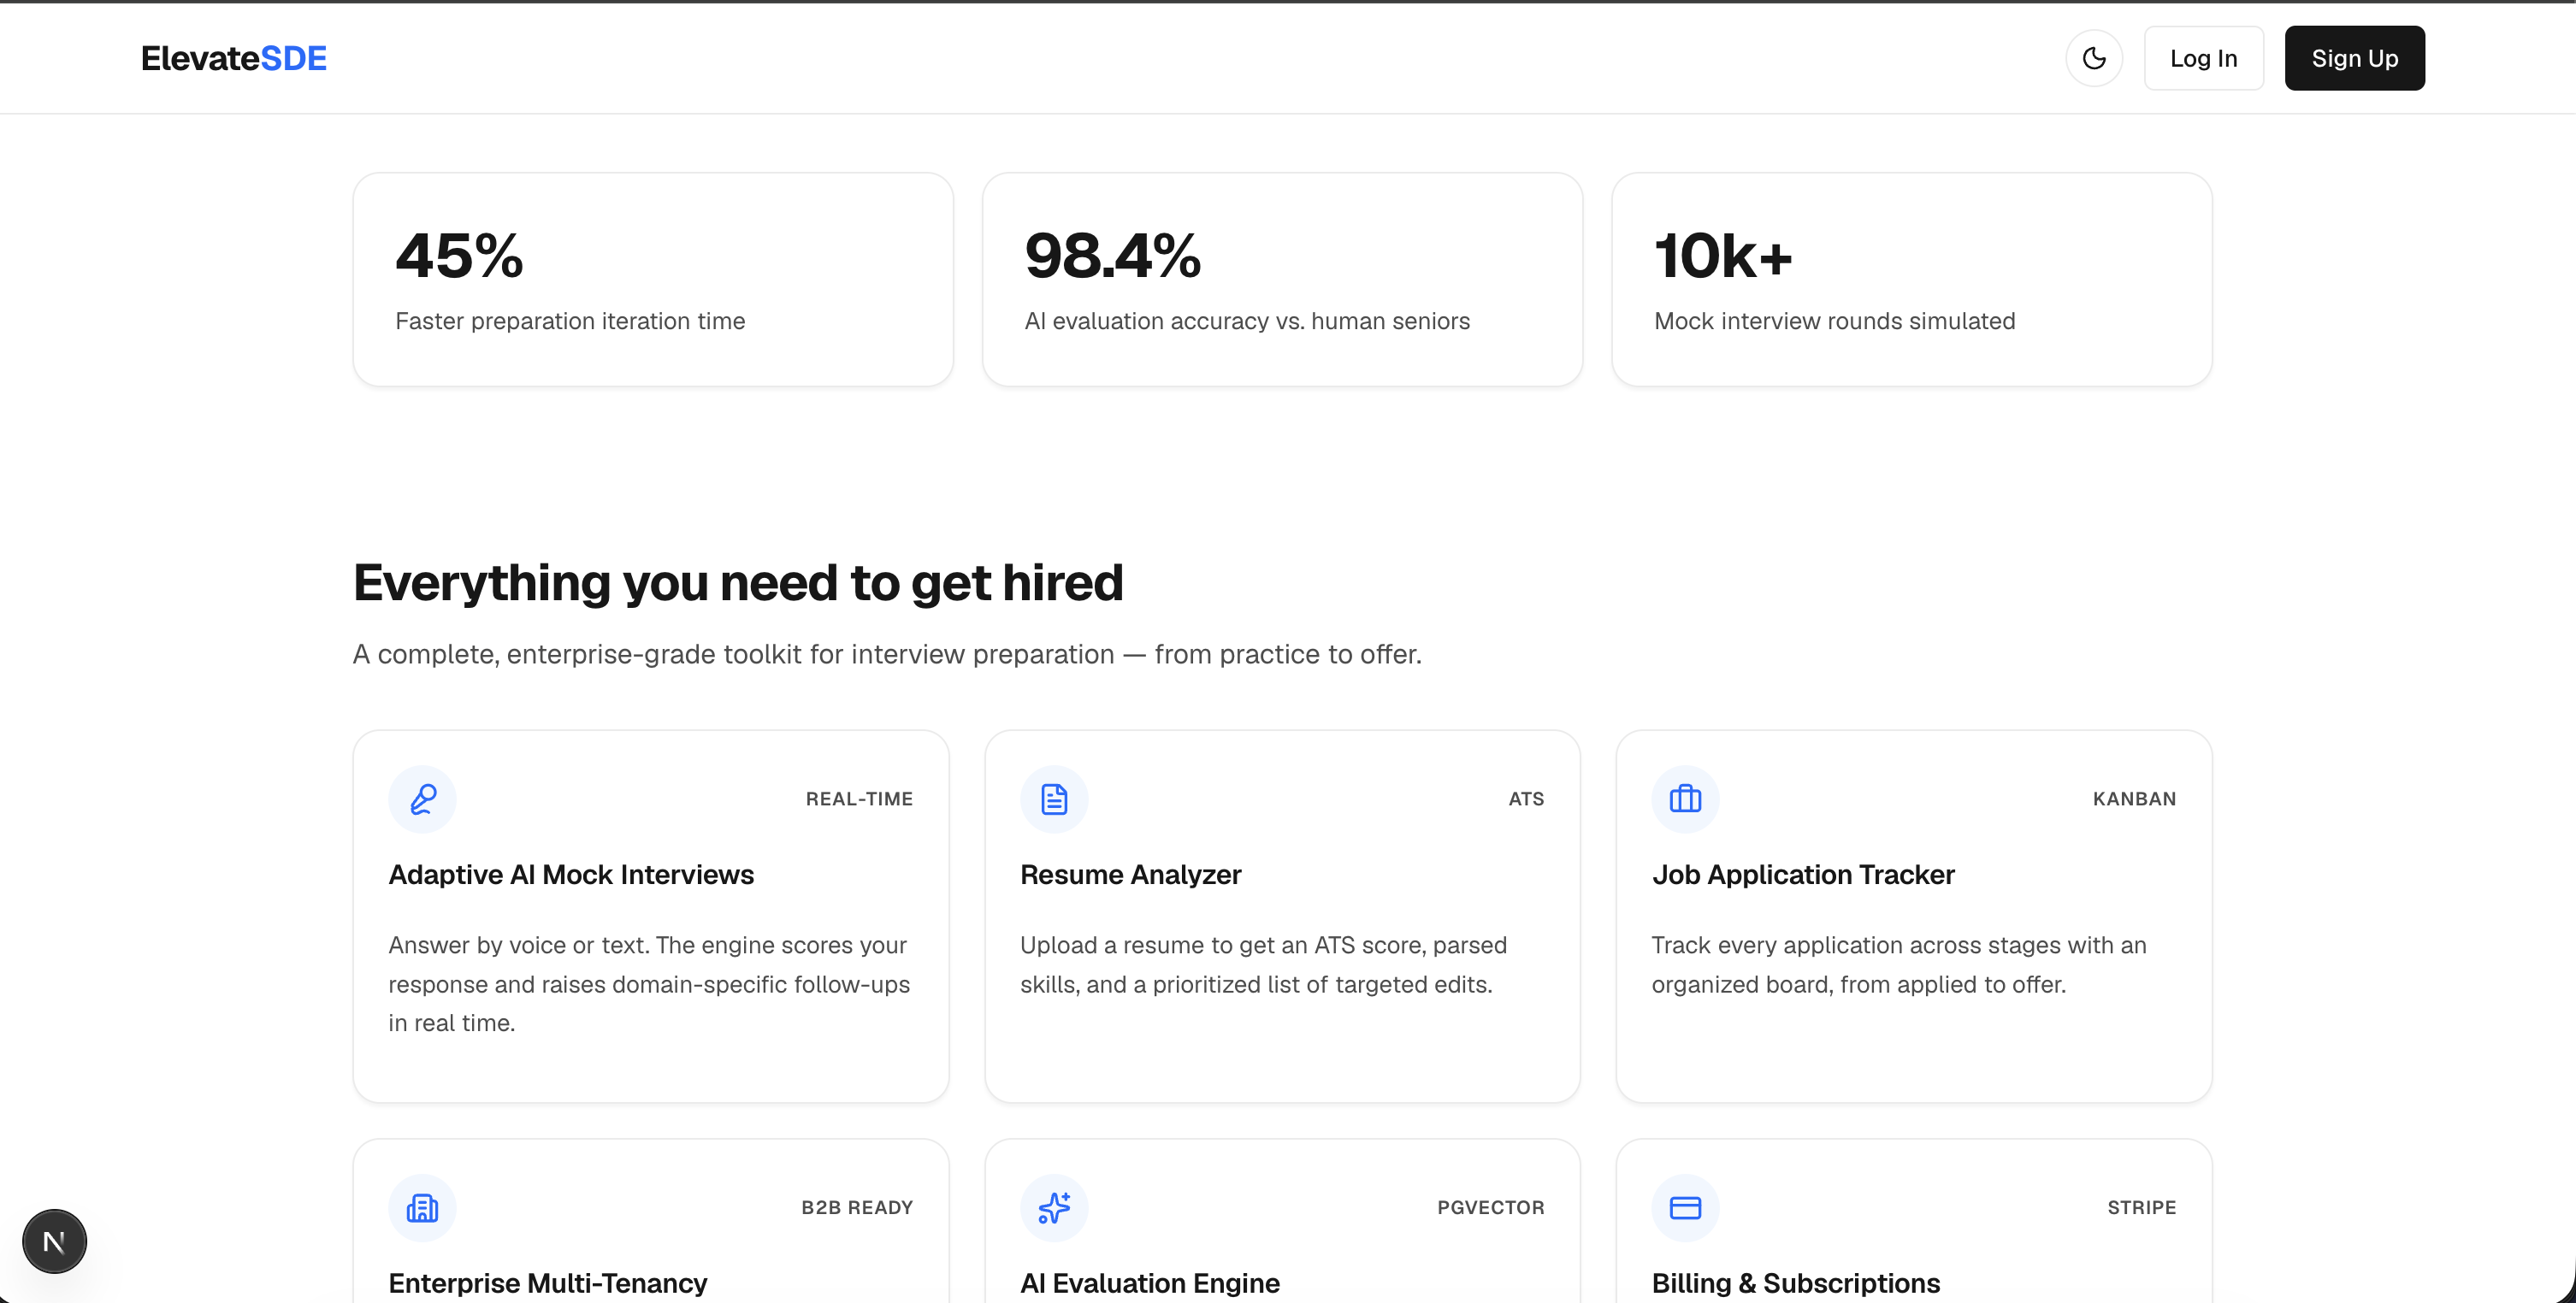Click the 'Resume Analyzer' card title
2576x1303 pixels.
point(1130,875)
